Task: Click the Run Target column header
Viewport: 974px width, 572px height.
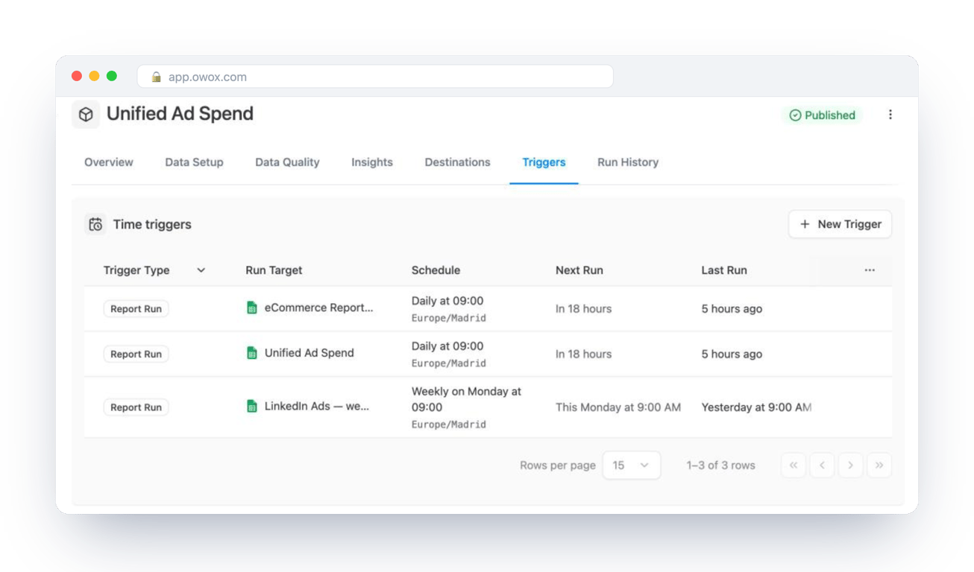Action: pyautogui.click(x=274, y=270)
